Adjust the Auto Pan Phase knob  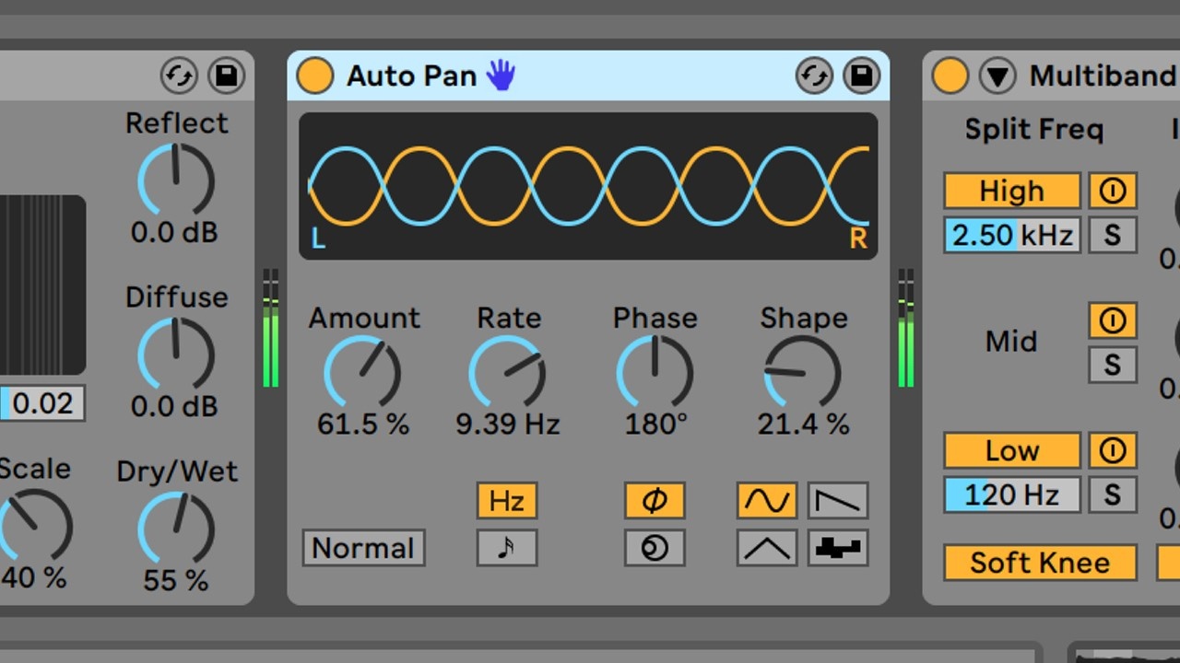tap(655, 373)
